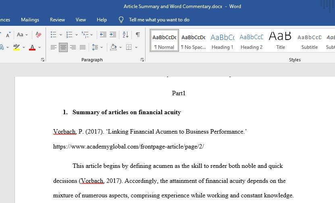Toggle Justify paragraph alignment

(83, 47)
